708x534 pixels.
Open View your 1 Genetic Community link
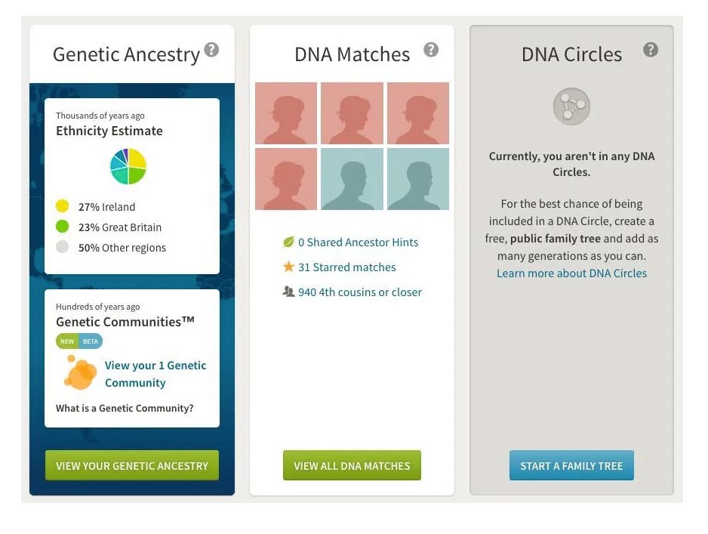click(x=155, y=374)
